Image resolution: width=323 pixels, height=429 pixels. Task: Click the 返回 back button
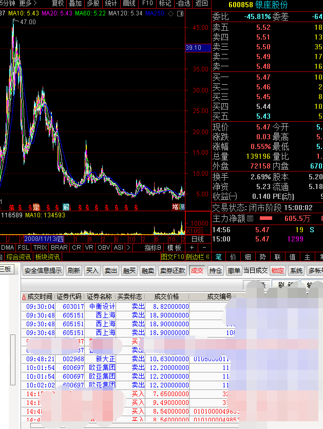202,3
